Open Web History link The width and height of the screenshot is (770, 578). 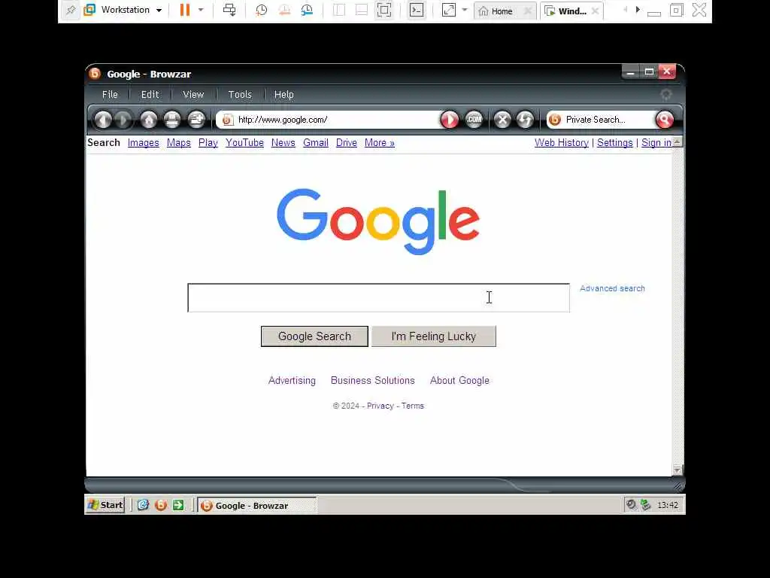561,142
